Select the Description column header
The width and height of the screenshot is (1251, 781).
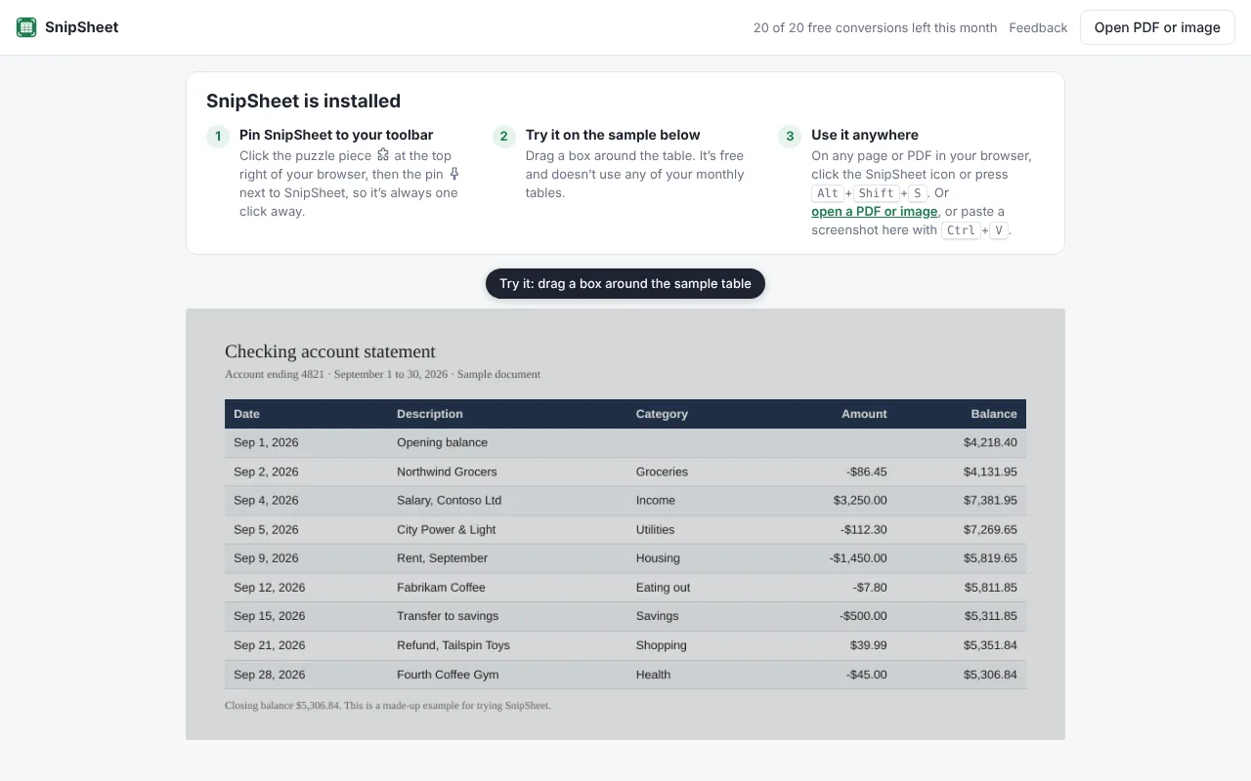click(x=430, y=414)
